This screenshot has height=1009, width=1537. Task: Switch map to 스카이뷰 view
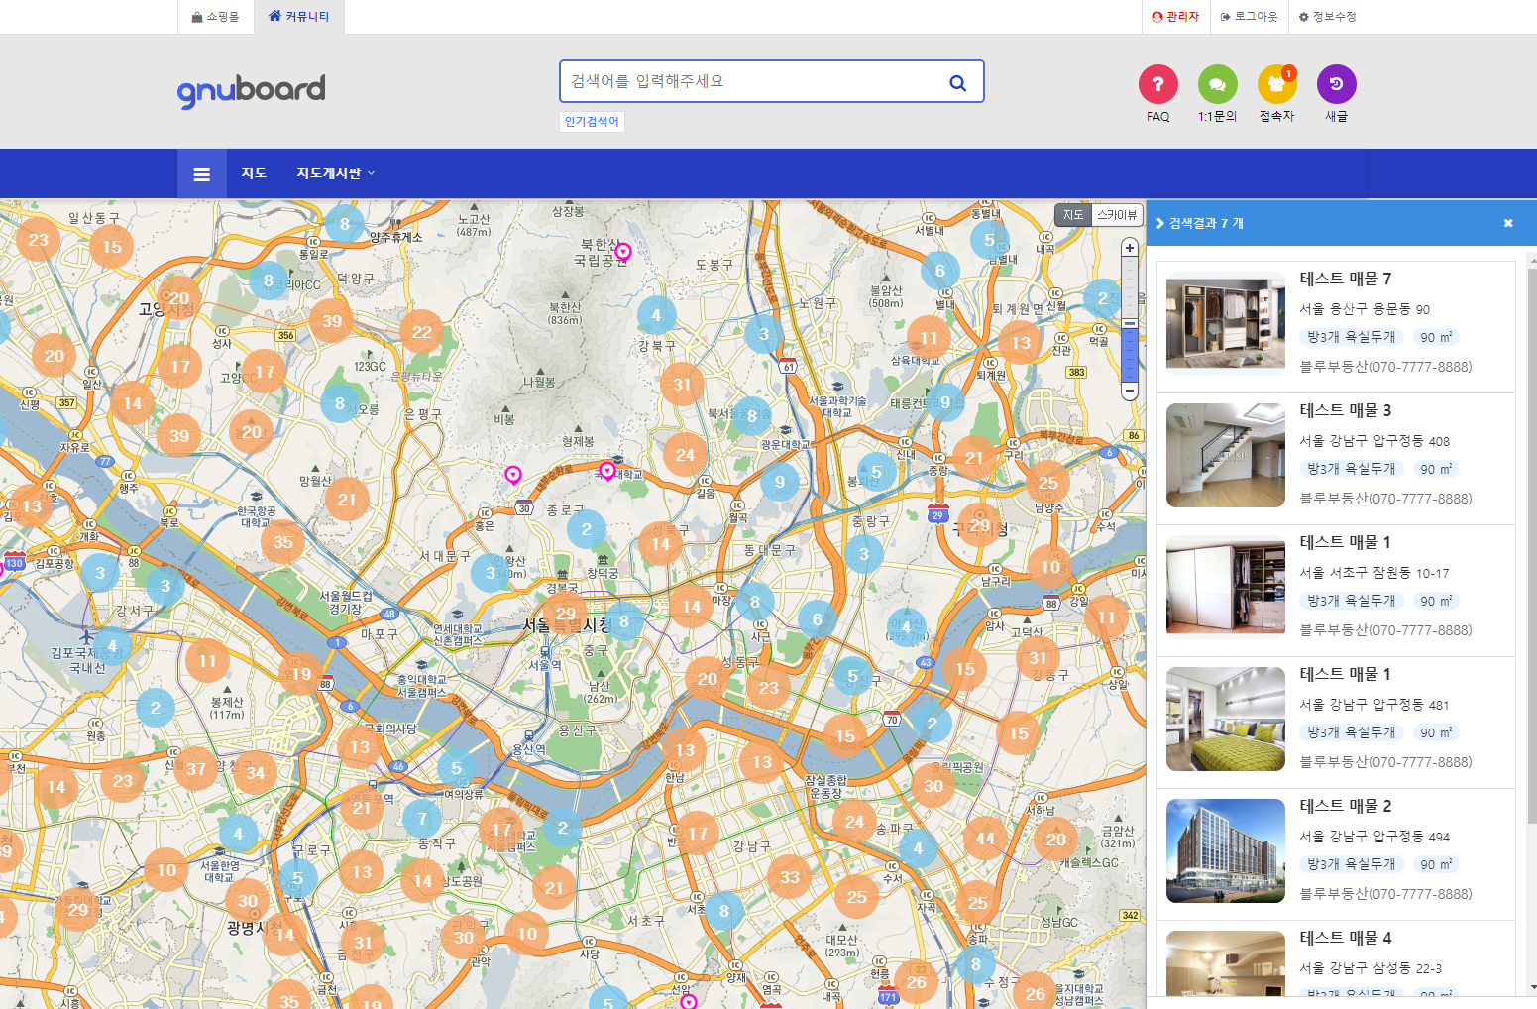[1117, 215]
